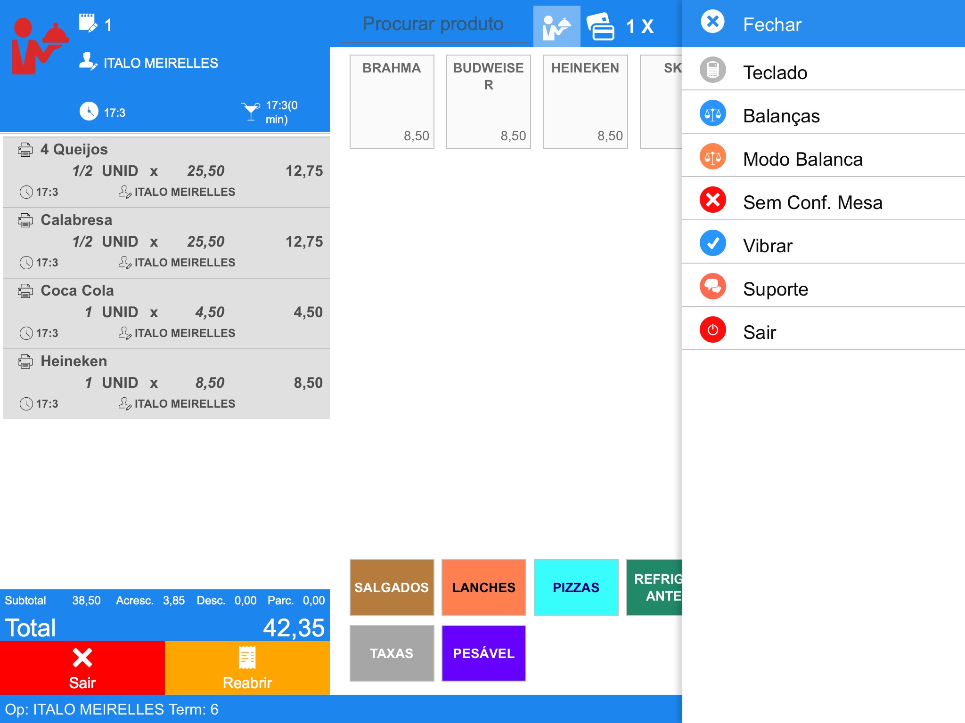Add HEINEKEN product tile to the order
This screenshot has width=965, height=723.
[x=586, y=102]
